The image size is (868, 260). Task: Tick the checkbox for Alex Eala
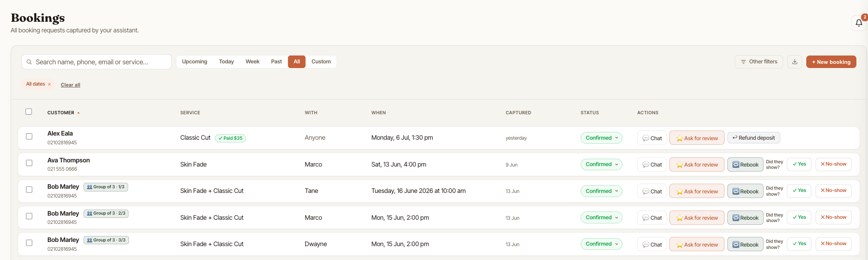29,136
